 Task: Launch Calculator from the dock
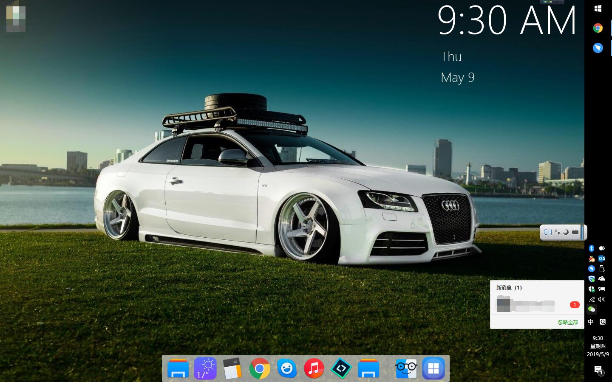tap(232, 368)
